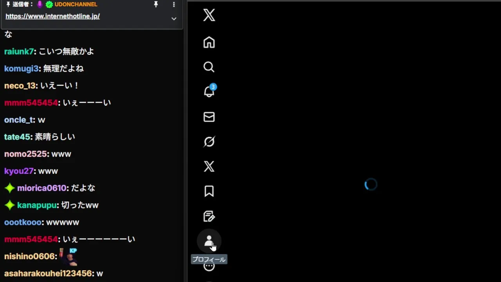Click the green badge beside miorica0610
The height and width of the screenshot is (282, 501).
[x=9, y=188]
